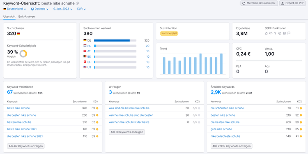
Task: Open the Desktop device dropdown
Action: (40, 9)
